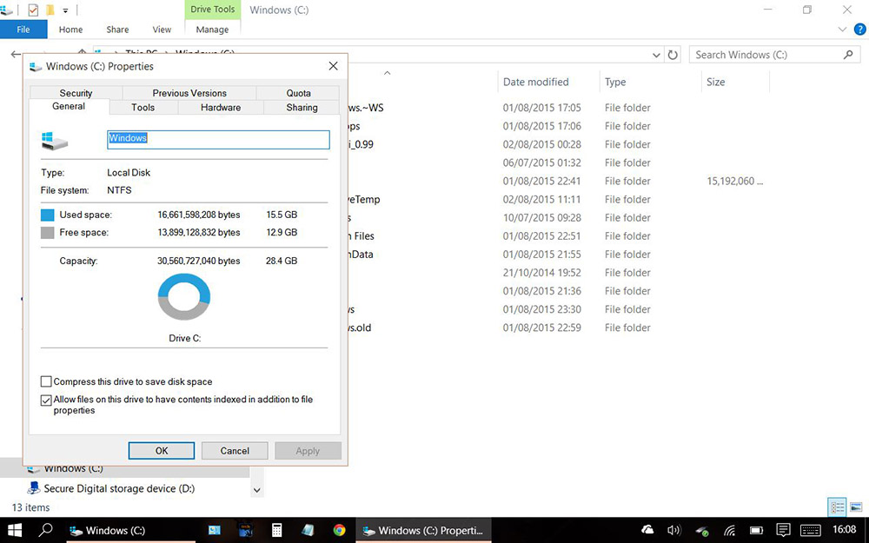Switch to the Share ribbon tab
This screenshot has width=869, height=543.
[117, 30]
